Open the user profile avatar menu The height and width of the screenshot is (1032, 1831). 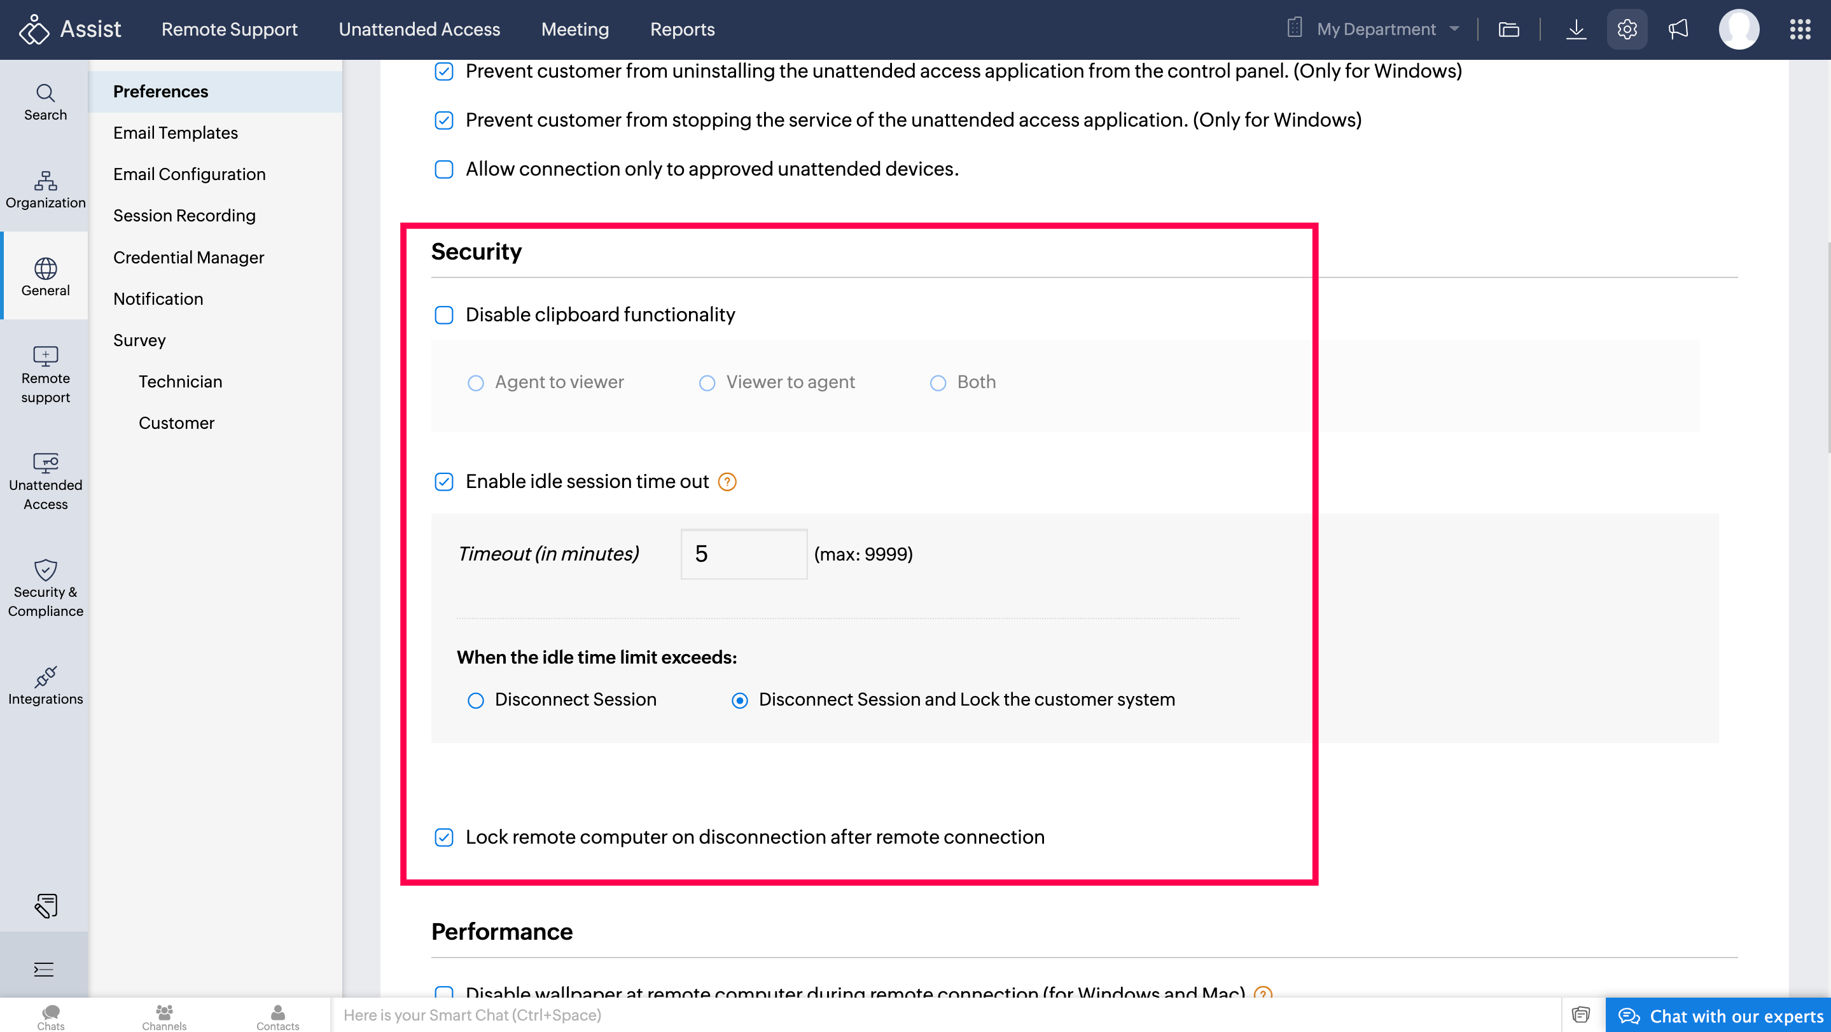tap(1739, 29)
